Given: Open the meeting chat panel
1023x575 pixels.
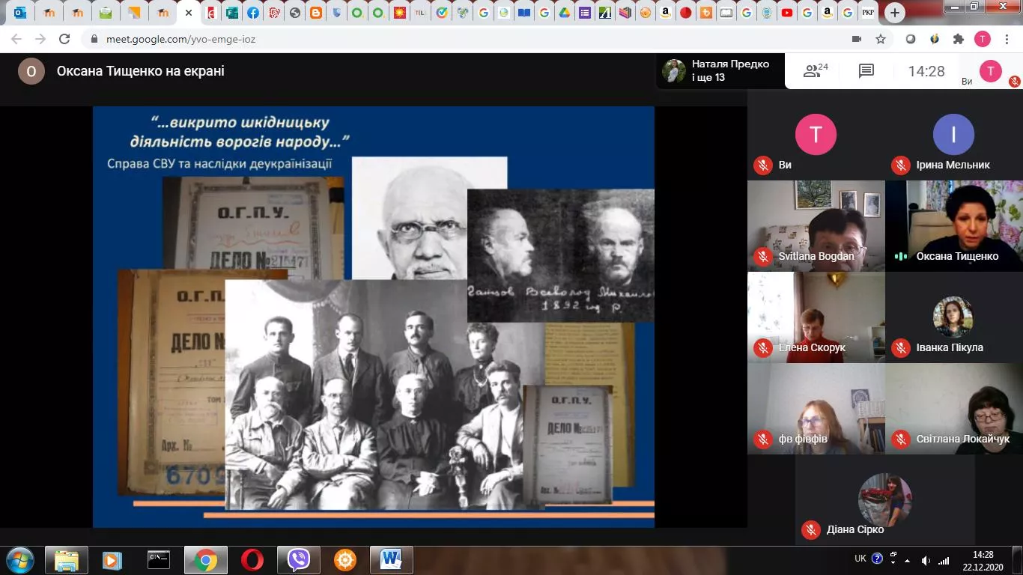Looking at the screenshot, I should 866,71.
